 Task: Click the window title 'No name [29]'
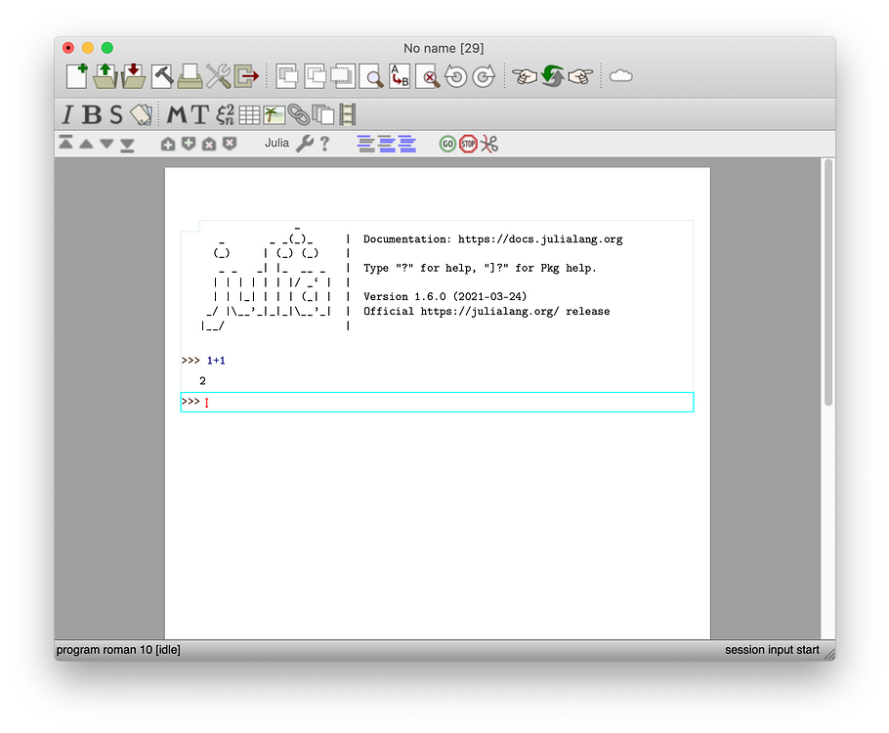pos(444,48)
